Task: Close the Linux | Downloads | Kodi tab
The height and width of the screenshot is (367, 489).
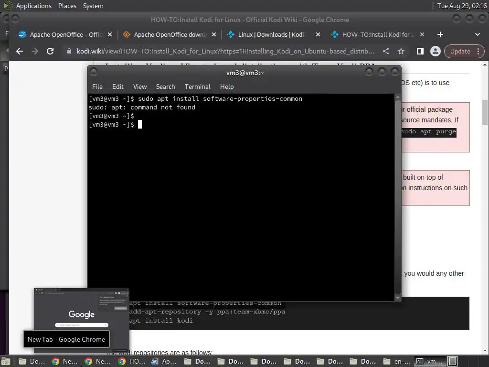Action: (318, 34)
